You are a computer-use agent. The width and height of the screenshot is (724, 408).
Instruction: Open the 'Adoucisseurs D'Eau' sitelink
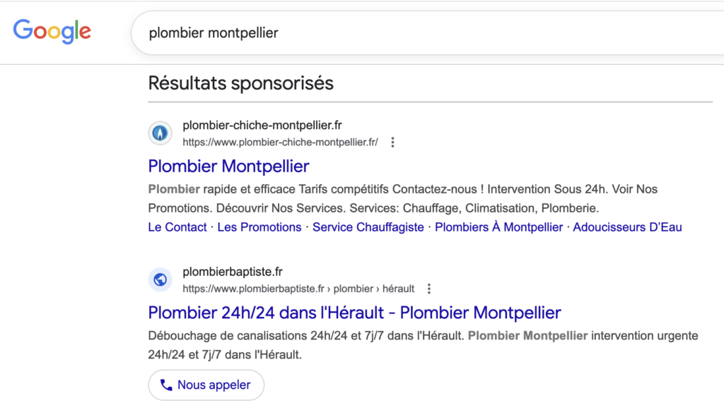coord(626,227)
